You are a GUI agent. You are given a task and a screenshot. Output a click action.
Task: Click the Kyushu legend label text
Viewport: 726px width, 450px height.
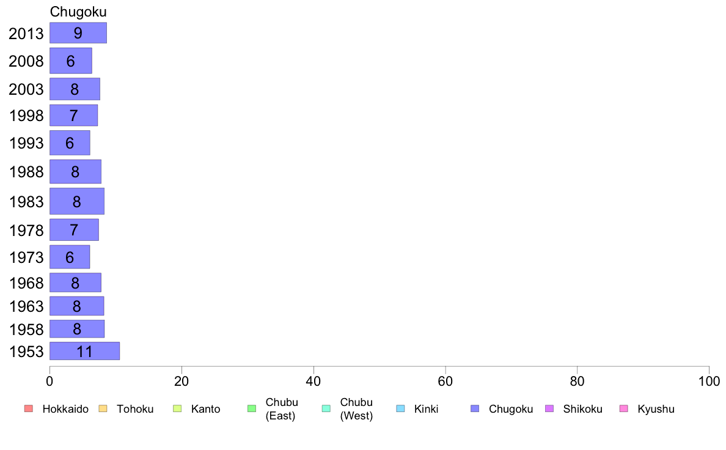pyautogui.click(x=656, y=409)
